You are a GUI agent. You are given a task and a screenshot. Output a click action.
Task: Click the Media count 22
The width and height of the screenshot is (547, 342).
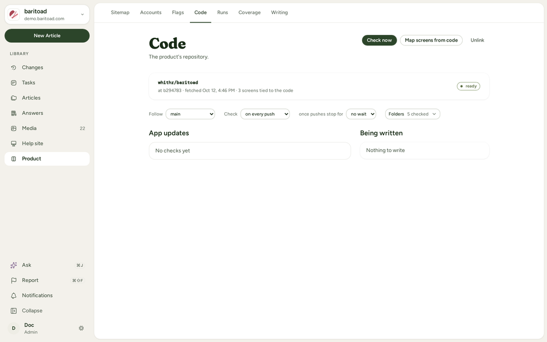[83, 129]
